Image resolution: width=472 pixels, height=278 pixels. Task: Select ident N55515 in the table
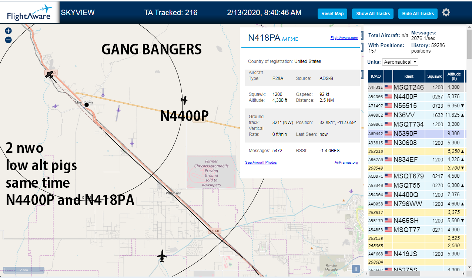(405, 106)
